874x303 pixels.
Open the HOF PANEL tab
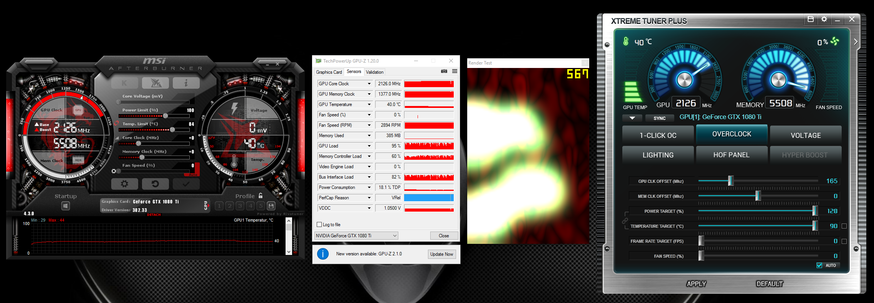pyautogui.click(x=732, y=155)
